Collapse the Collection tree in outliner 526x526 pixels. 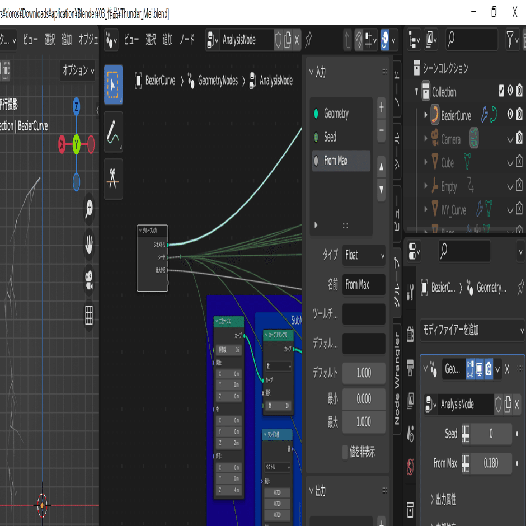pos(417,91)
